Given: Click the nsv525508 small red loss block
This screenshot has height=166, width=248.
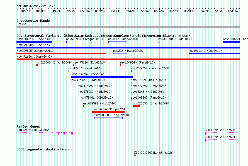Looking at the screenshot, I should (37, 65).
